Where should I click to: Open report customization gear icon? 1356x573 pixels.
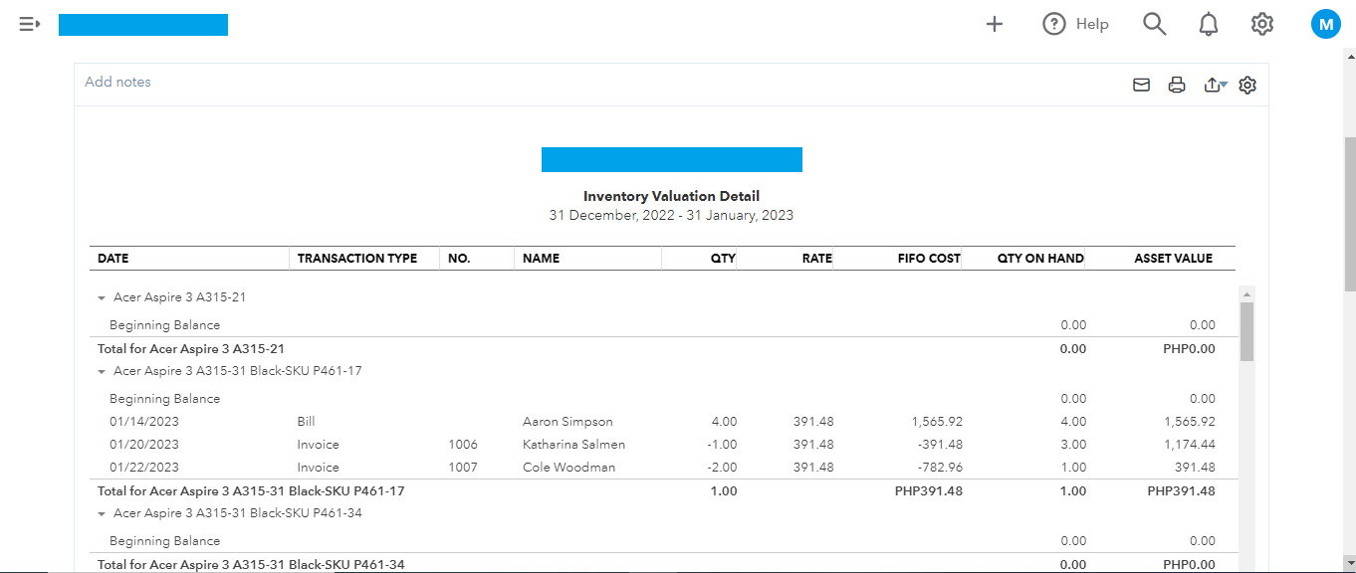pos(1247,86)
